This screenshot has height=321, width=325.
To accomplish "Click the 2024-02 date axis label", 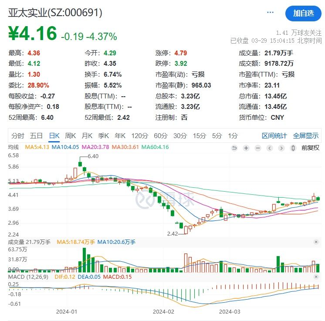I will (163, 312).
